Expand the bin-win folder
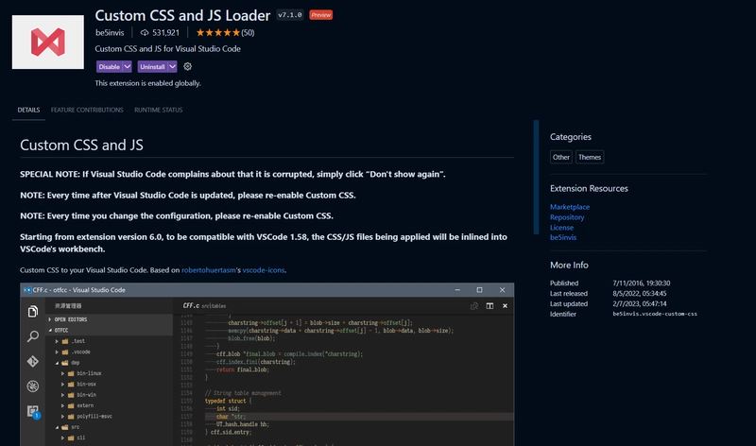The image size is (756, 446). [x=62, y=394]
